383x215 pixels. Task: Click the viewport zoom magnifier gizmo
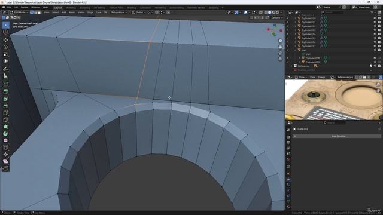pyautogui.click(x=280, y=41)
